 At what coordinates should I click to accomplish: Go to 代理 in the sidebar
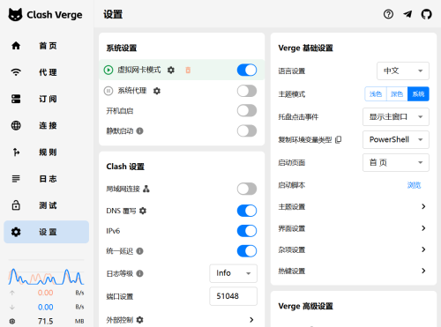coord(47,72)
